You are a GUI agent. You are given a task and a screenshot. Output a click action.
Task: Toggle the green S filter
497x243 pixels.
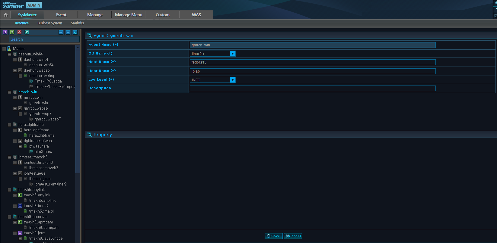(x=12, y=33)
